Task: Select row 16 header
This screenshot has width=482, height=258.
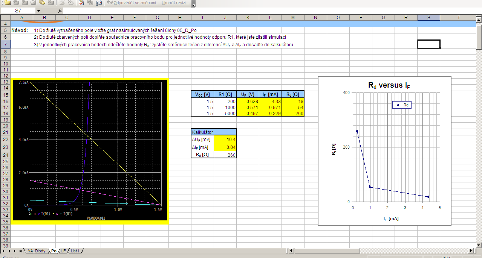Action: click(x=5, y=101)
